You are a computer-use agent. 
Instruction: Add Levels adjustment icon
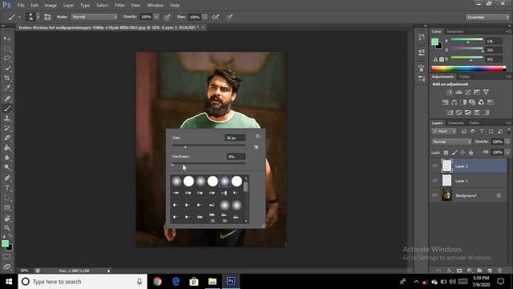(x=458, y=92)
